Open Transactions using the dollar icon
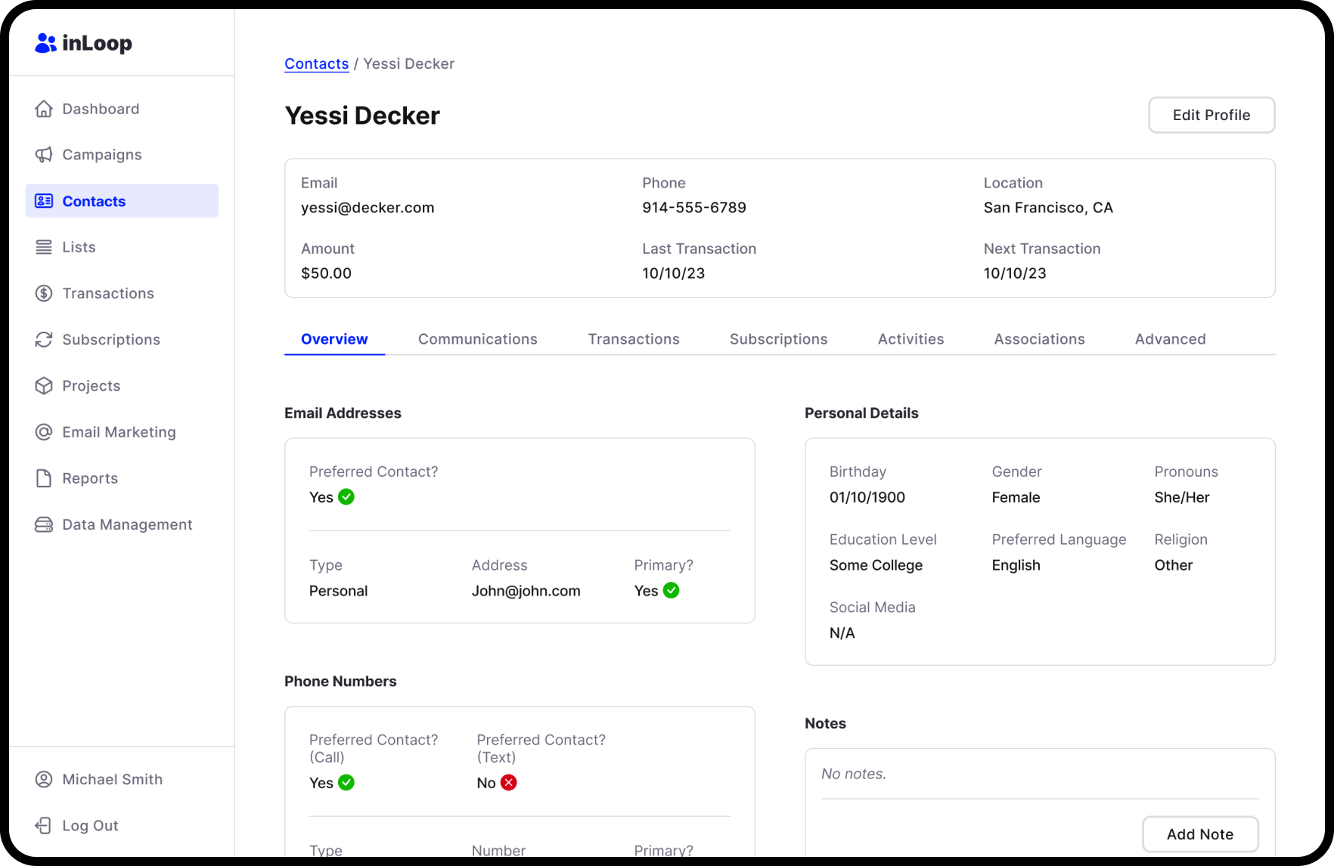 click(44, 293)
